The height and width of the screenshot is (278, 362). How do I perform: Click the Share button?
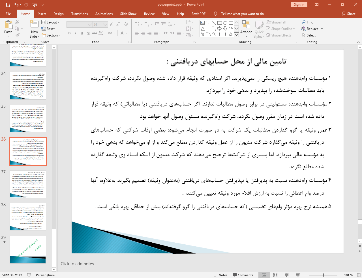tap(349, 14)
